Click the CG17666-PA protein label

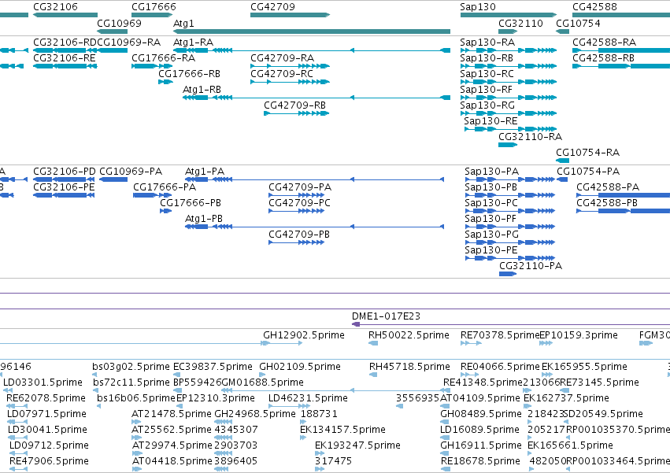[x=165, y=187]
